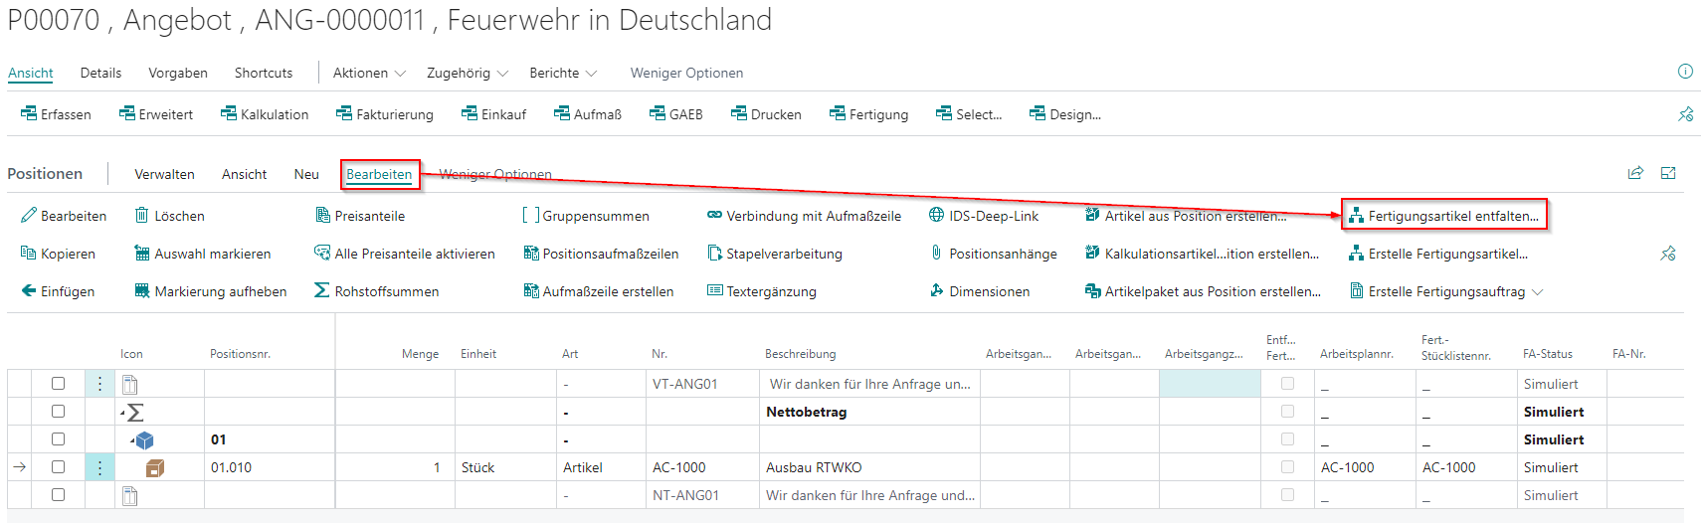The width and height of the screenshot is (1701, 523).
Task: Click the Löschen trash icon
Action: coord(142,216)
